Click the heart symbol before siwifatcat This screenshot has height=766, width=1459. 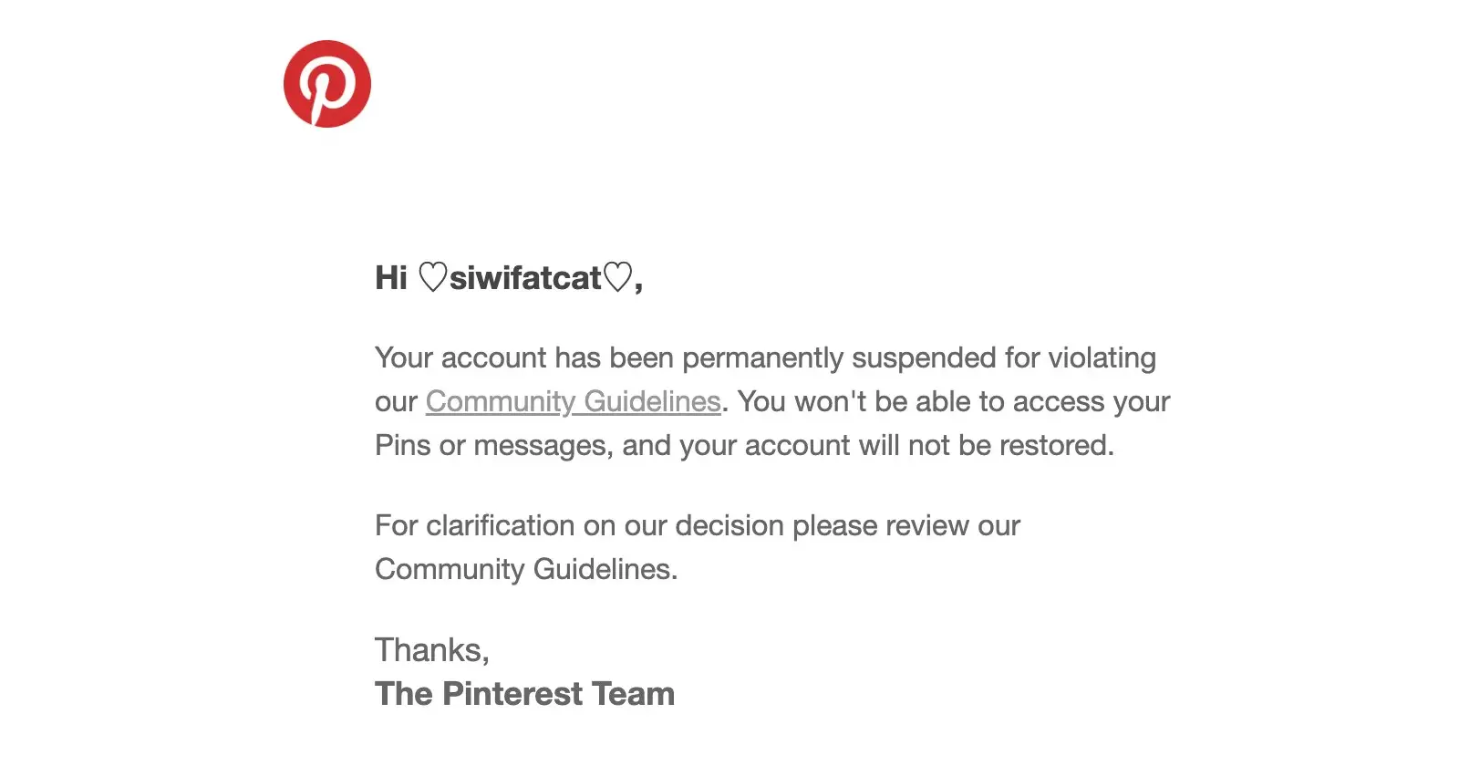[x=433, y=277]
